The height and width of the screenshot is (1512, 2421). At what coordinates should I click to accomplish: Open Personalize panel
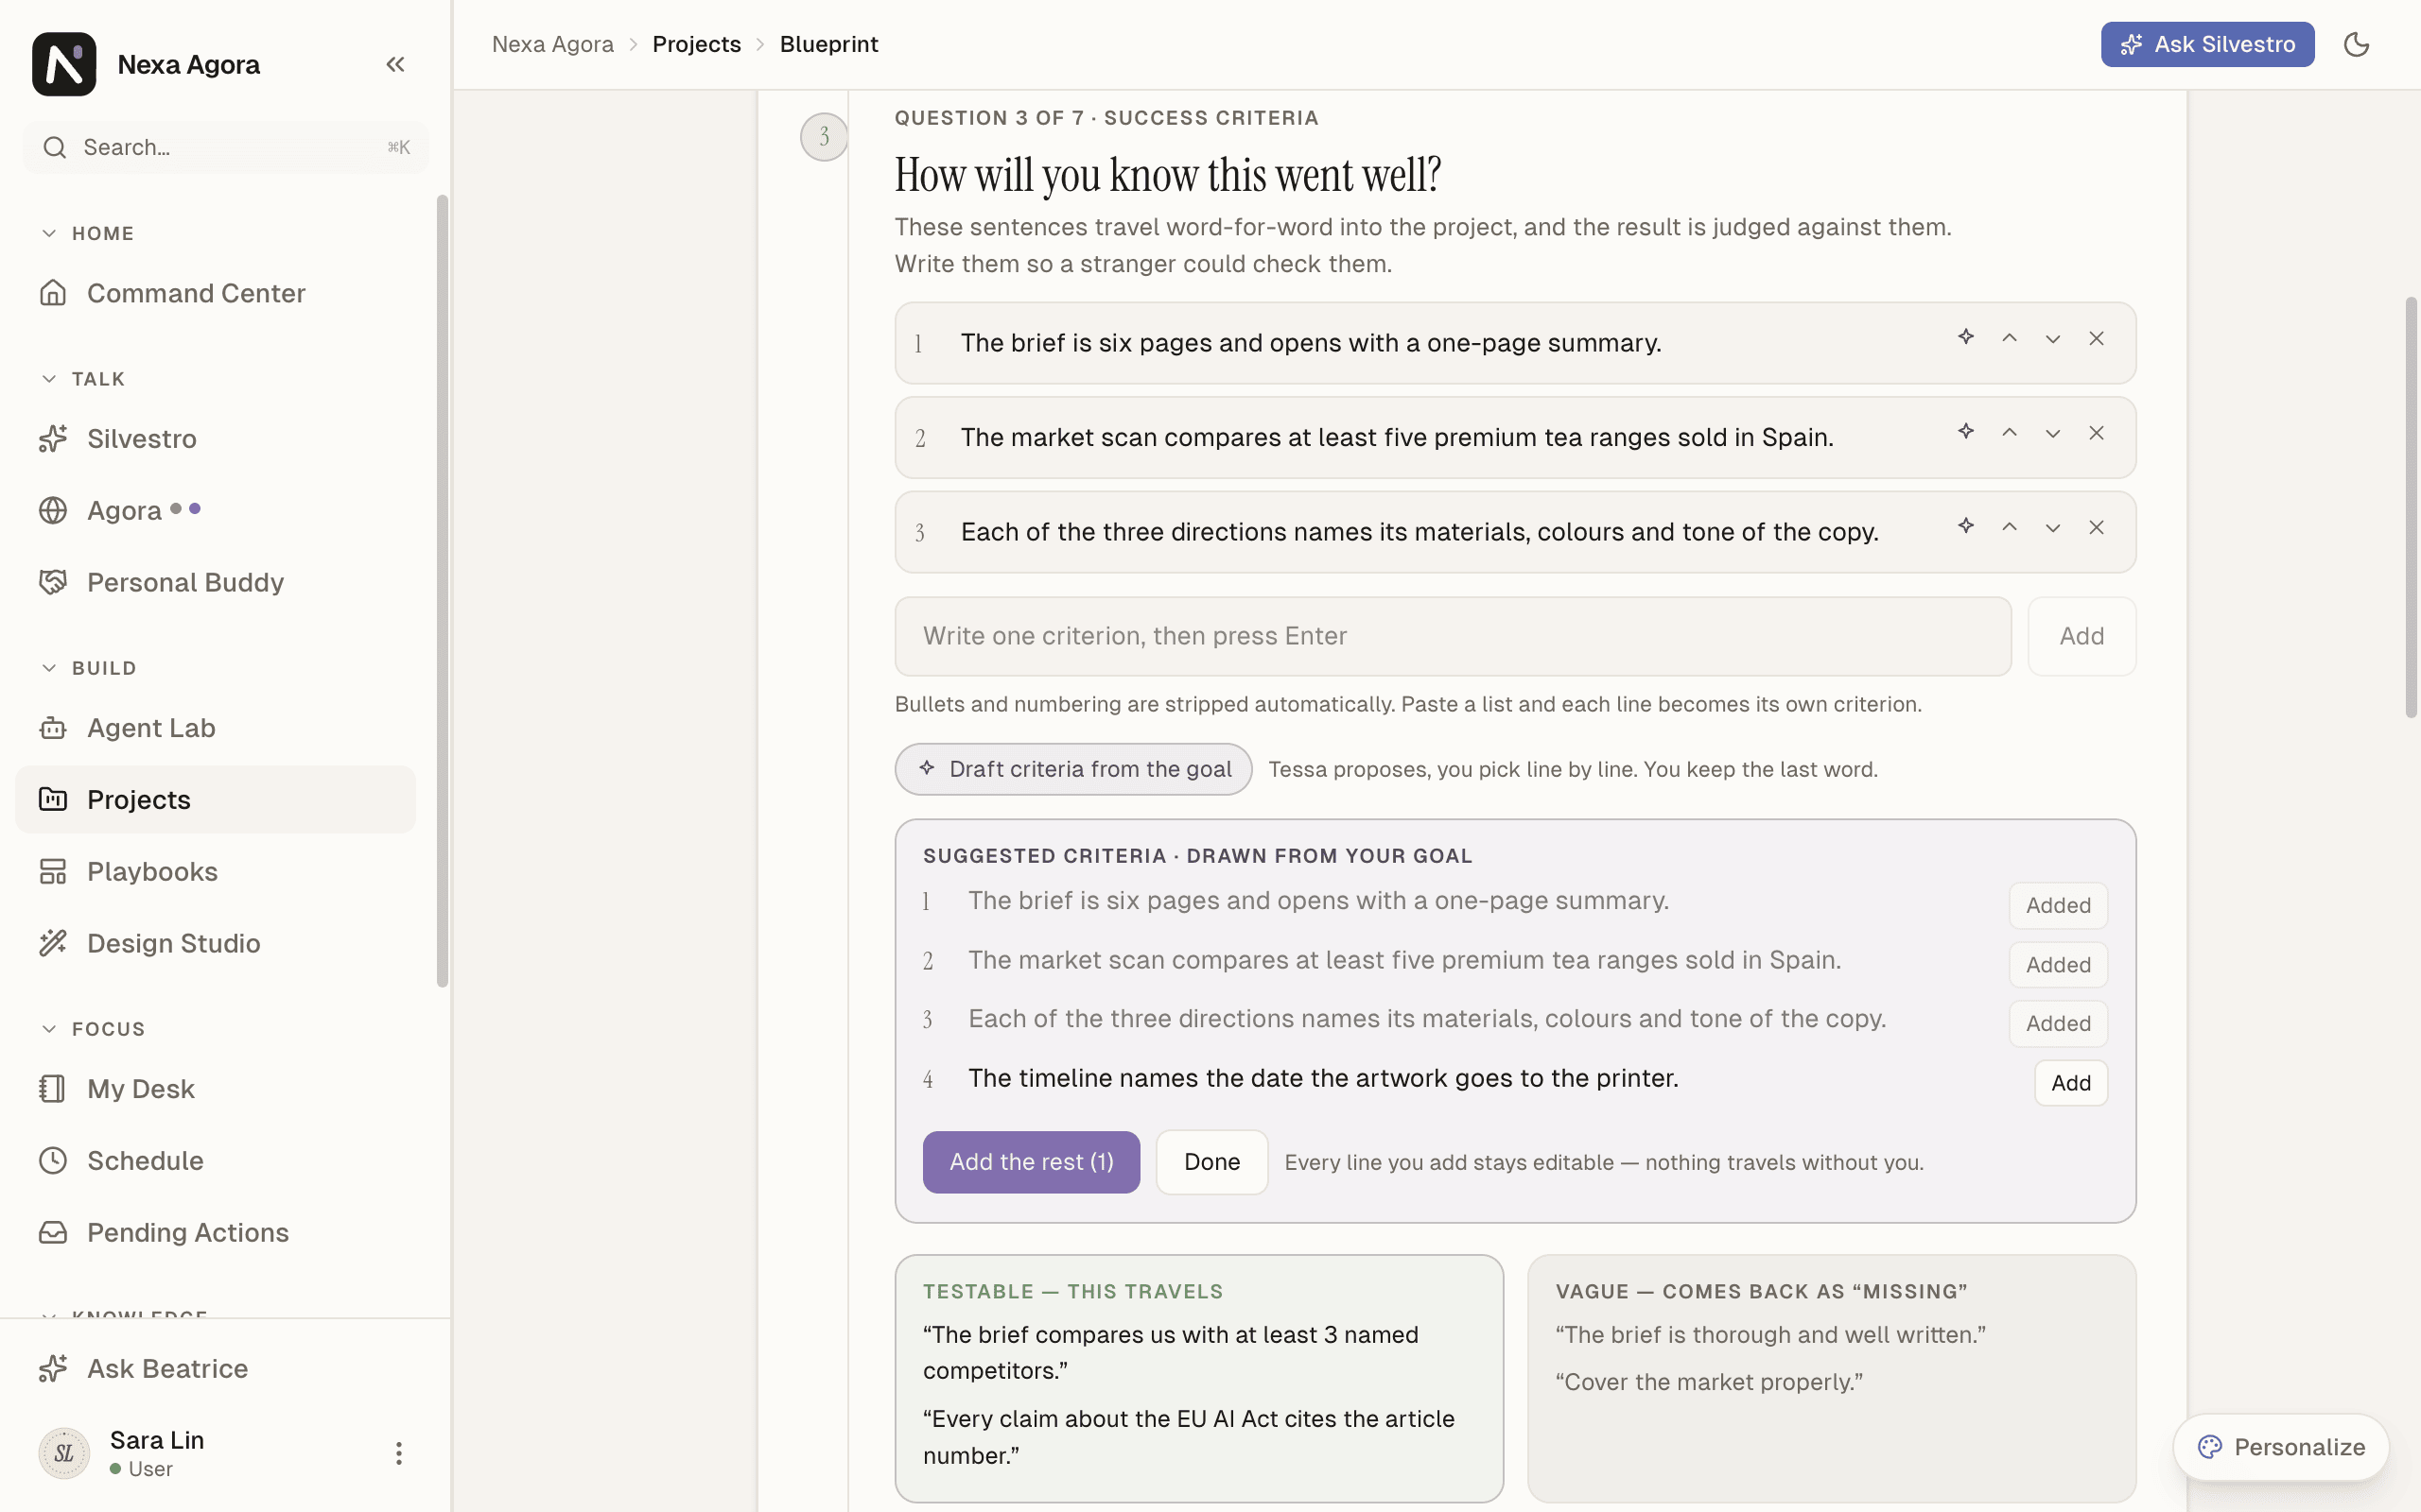coord(2281,1447)
